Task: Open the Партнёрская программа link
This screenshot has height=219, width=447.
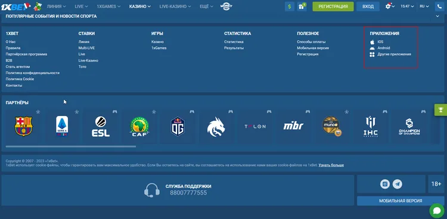Action: [26, 54]
